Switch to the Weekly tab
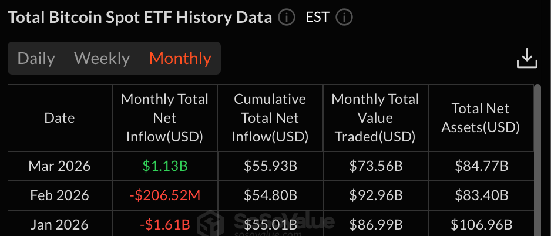Viewport: 551px width, 236px height. (x=102, y=59)
